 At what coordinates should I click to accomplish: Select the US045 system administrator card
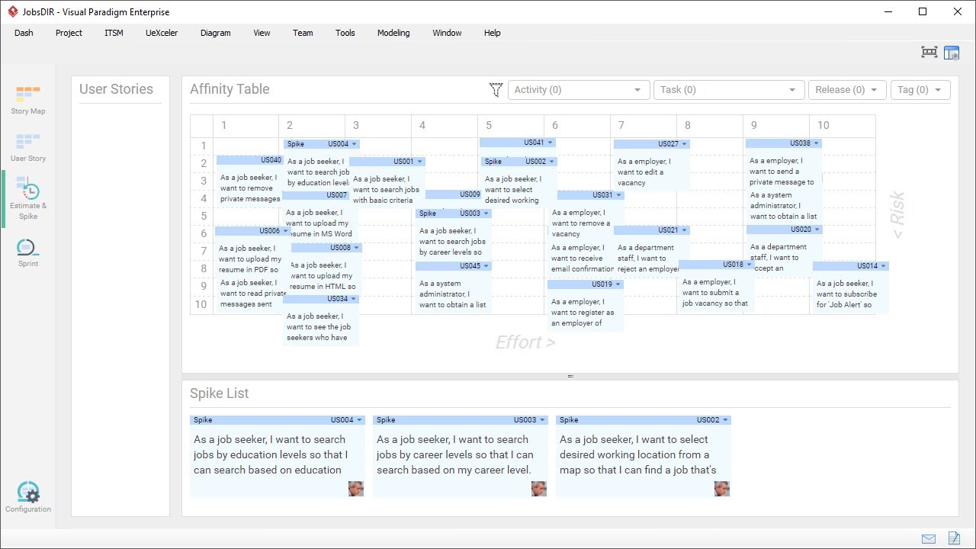[453, 287]
